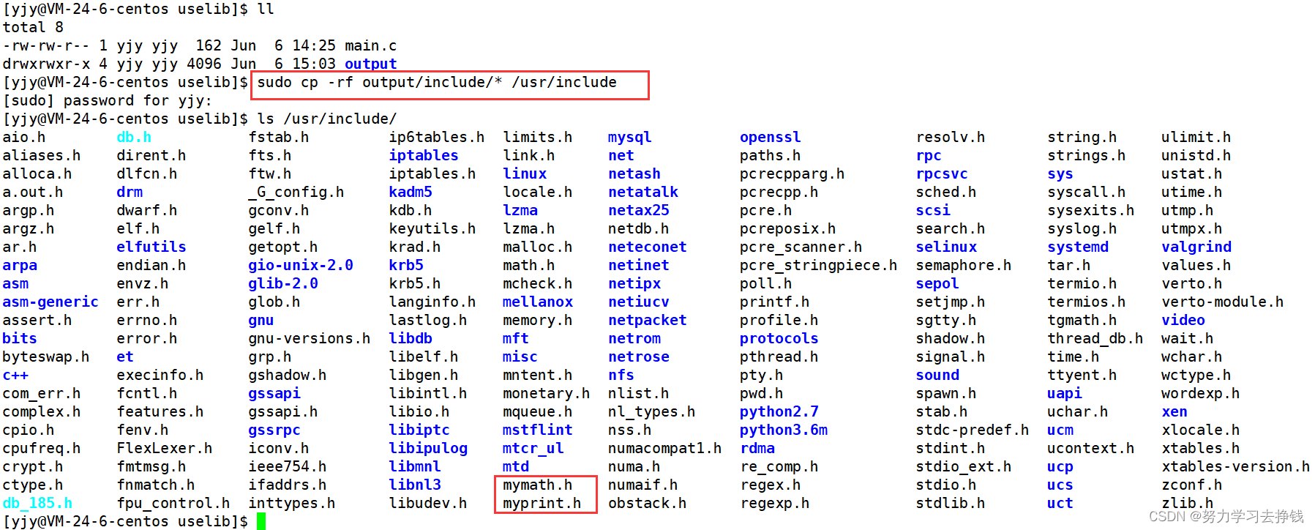Click 'unistd.h' file name
This screenshot has height=530, width=1315.
point(1196,156)
